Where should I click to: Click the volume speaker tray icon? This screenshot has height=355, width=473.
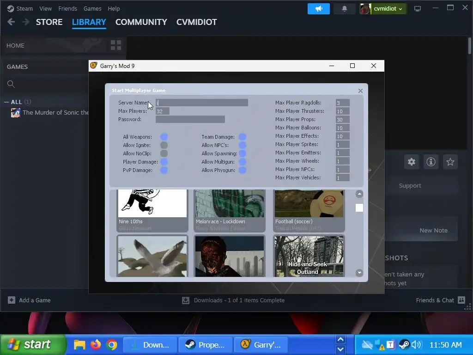tap(416, 344)
